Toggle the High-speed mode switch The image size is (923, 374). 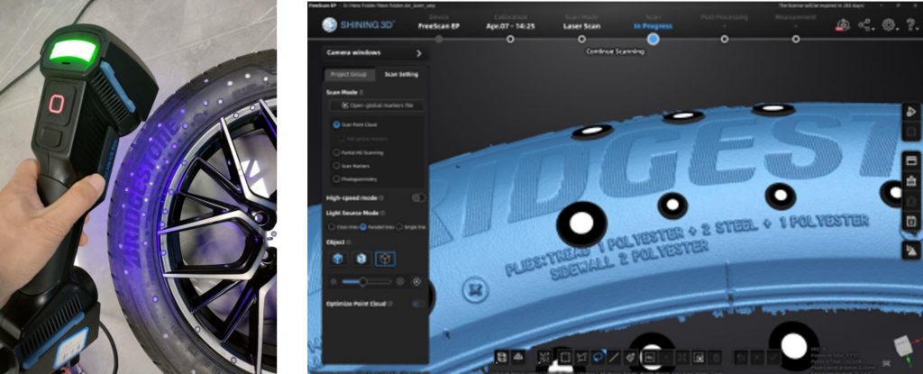coord(419,198)
